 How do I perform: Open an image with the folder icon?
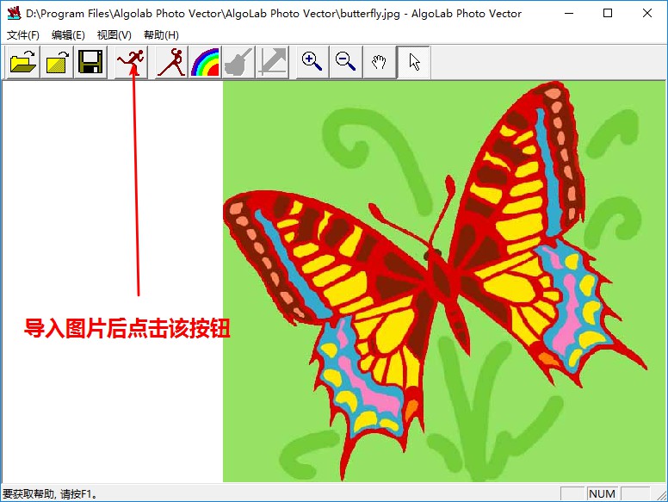pos(23,62)
